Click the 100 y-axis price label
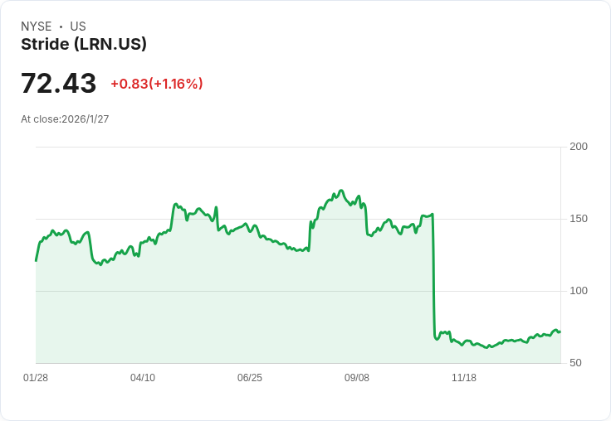Image resolution: width=611 pixels, height=421 pixels. [x=579, y=291]
